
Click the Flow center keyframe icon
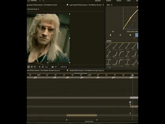[120, 35]
